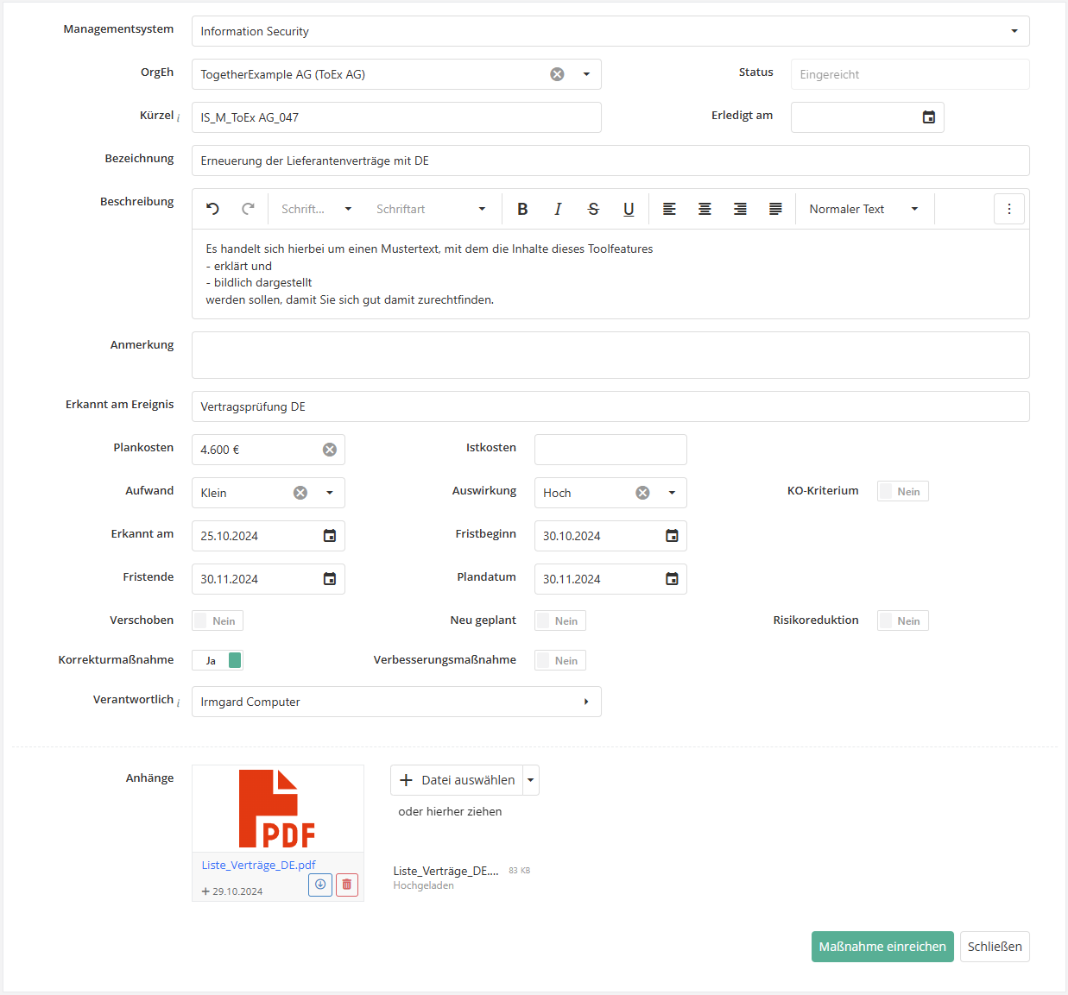Submit with the Maßnahme einreichen button
The width and height of the screenshot is (1068, 995).
882,947
